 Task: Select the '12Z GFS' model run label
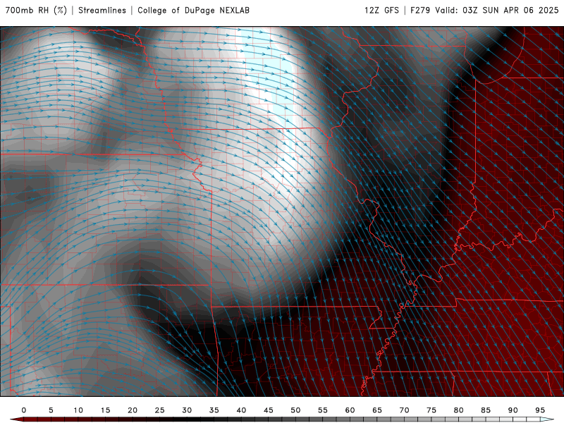pyautogui.click(x=381, y=10)
